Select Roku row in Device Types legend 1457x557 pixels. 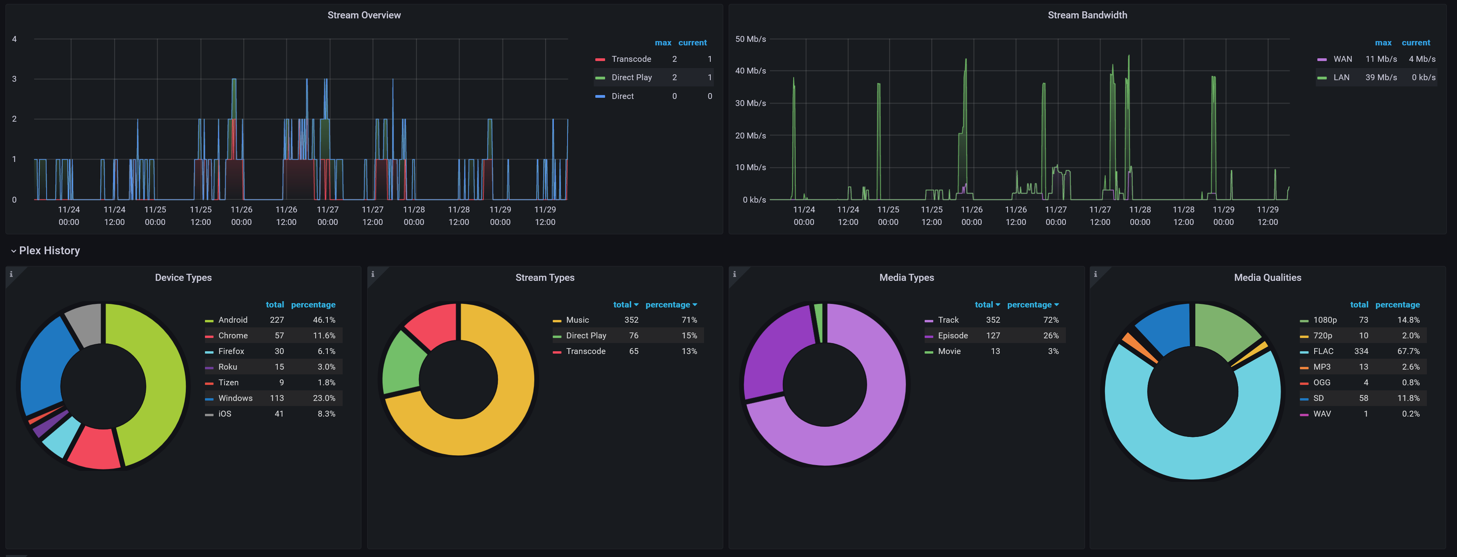273,367
